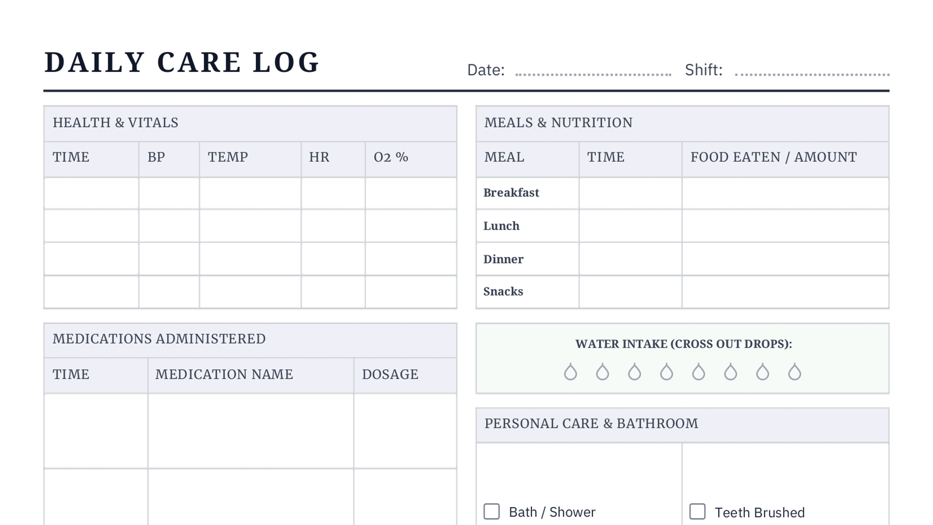Screen dimensions: 933x525
Task: Click the third water drop icon
Action: [x=634, y=372]
